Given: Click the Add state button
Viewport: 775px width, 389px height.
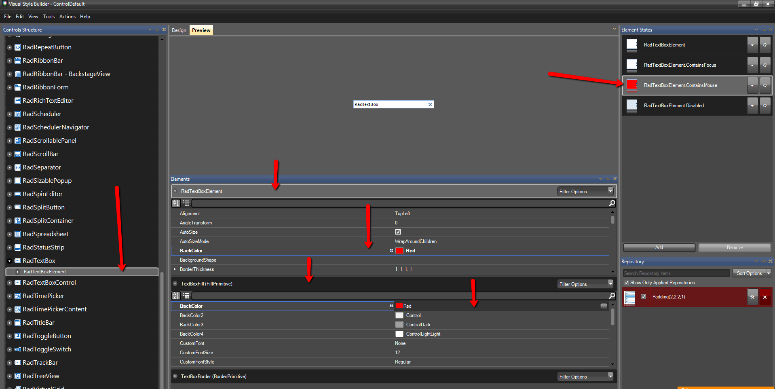Looking at the screenshot, I should click(x=659, y=247).
